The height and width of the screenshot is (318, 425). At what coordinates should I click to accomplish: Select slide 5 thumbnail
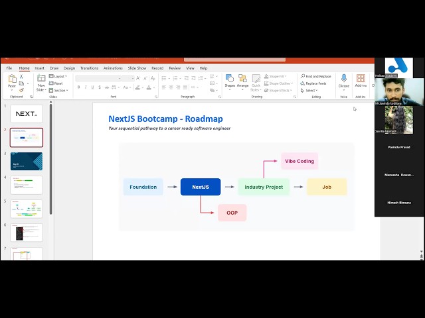(27, 209)
